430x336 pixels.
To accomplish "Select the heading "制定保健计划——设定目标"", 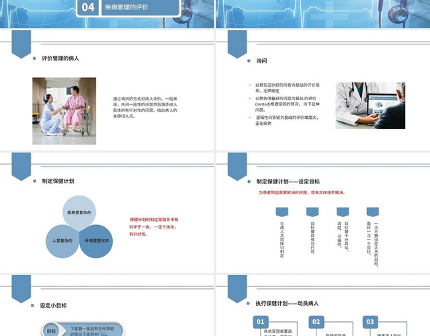I will click(288, 181).
